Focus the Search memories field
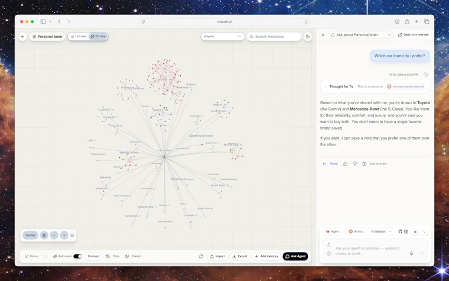Viewport: 449px width, 281px height. [274, 37]
